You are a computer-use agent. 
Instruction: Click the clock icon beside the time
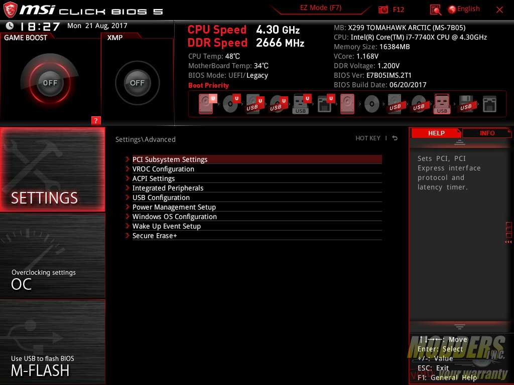[x=10, y=26]
